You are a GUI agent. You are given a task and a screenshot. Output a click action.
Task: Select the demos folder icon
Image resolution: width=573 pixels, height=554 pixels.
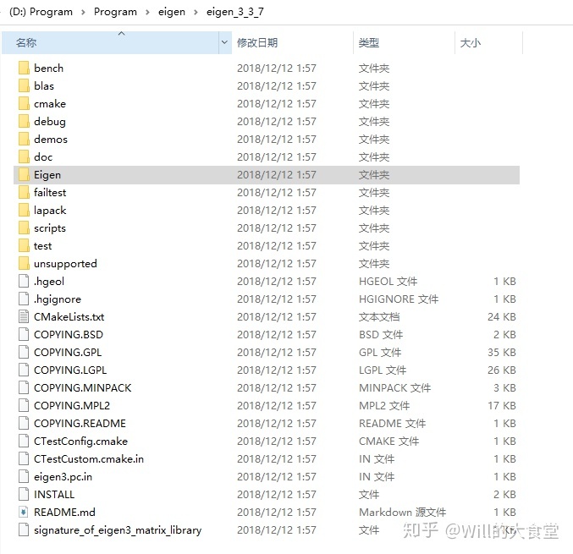pyautogui.click(x=24, y=140)
